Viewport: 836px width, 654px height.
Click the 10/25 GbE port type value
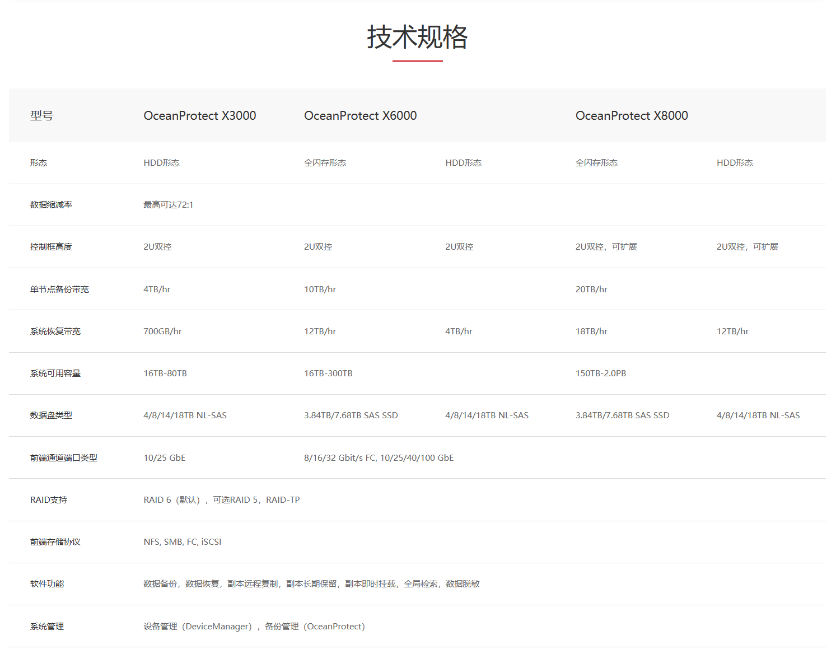[x=164, y=458]
